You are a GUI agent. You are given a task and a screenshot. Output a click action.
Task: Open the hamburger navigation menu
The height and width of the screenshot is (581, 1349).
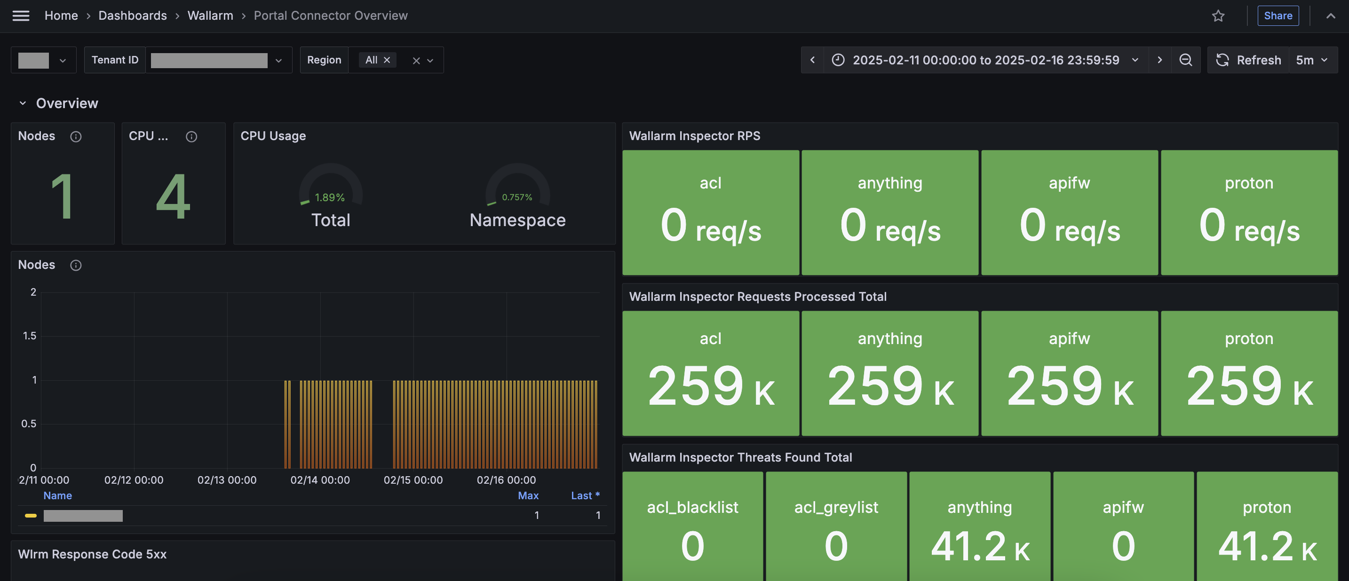click(21, 16)
